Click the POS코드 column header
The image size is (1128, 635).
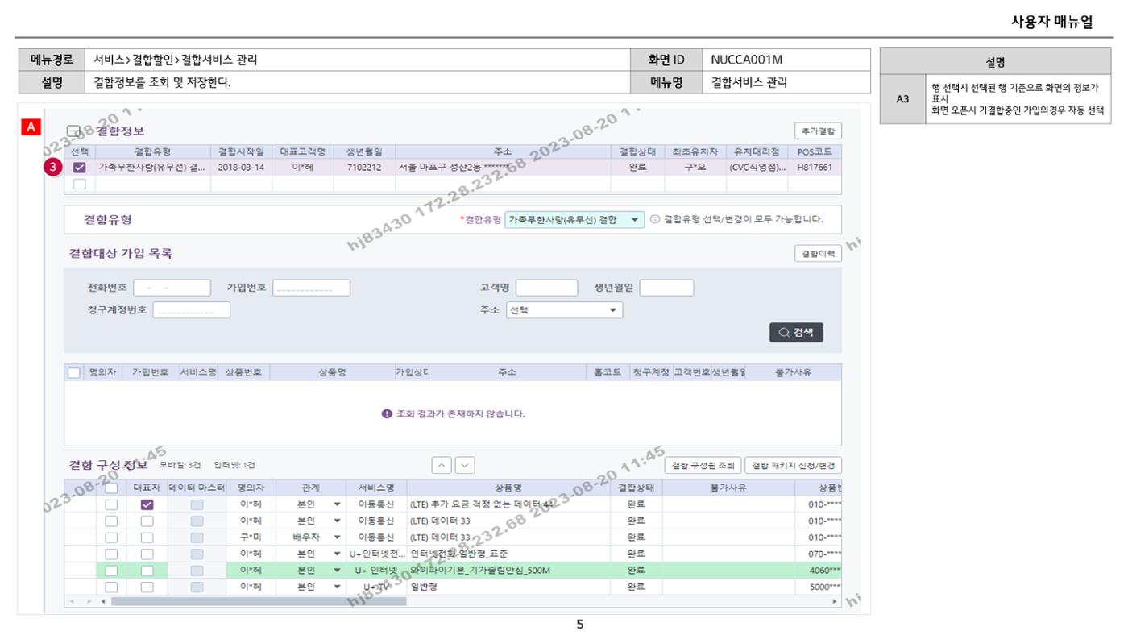tap(815, 151)
